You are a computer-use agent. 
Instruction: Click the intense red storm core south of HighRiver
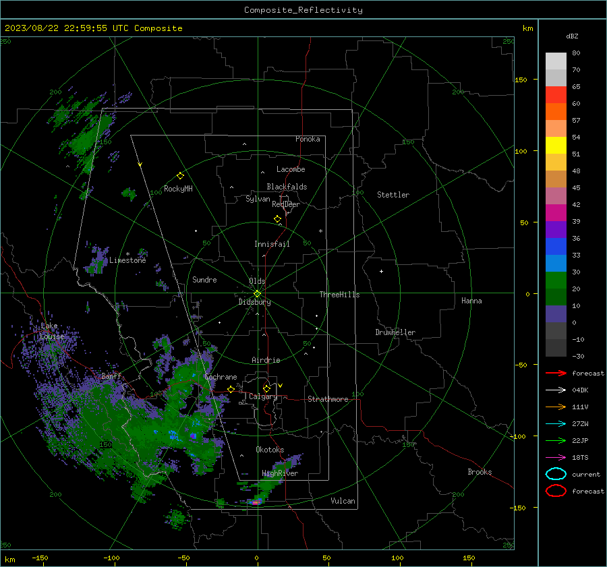click(255, 502)
